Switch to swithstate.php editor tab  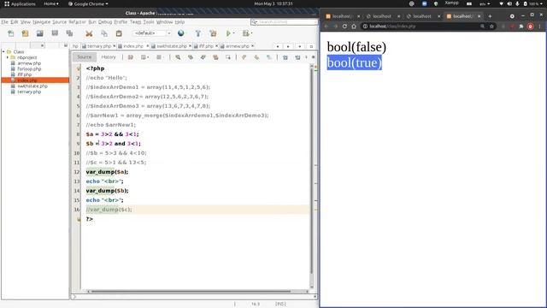(x=171, y=46)
